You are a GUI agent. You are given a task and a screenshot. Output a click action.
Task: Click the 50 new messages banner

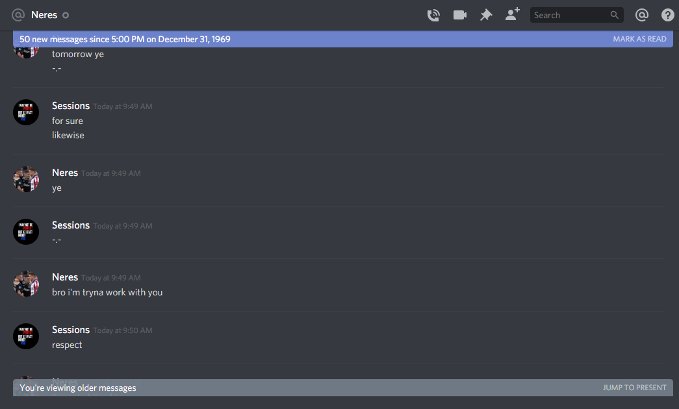tap(342, 39)
